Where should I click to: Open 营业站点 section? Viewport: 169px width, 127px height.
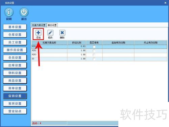15,111
